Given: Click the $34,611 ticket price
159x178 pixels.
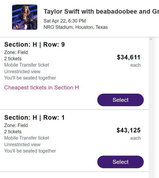Looking at the screenshot, I should 128,57.
